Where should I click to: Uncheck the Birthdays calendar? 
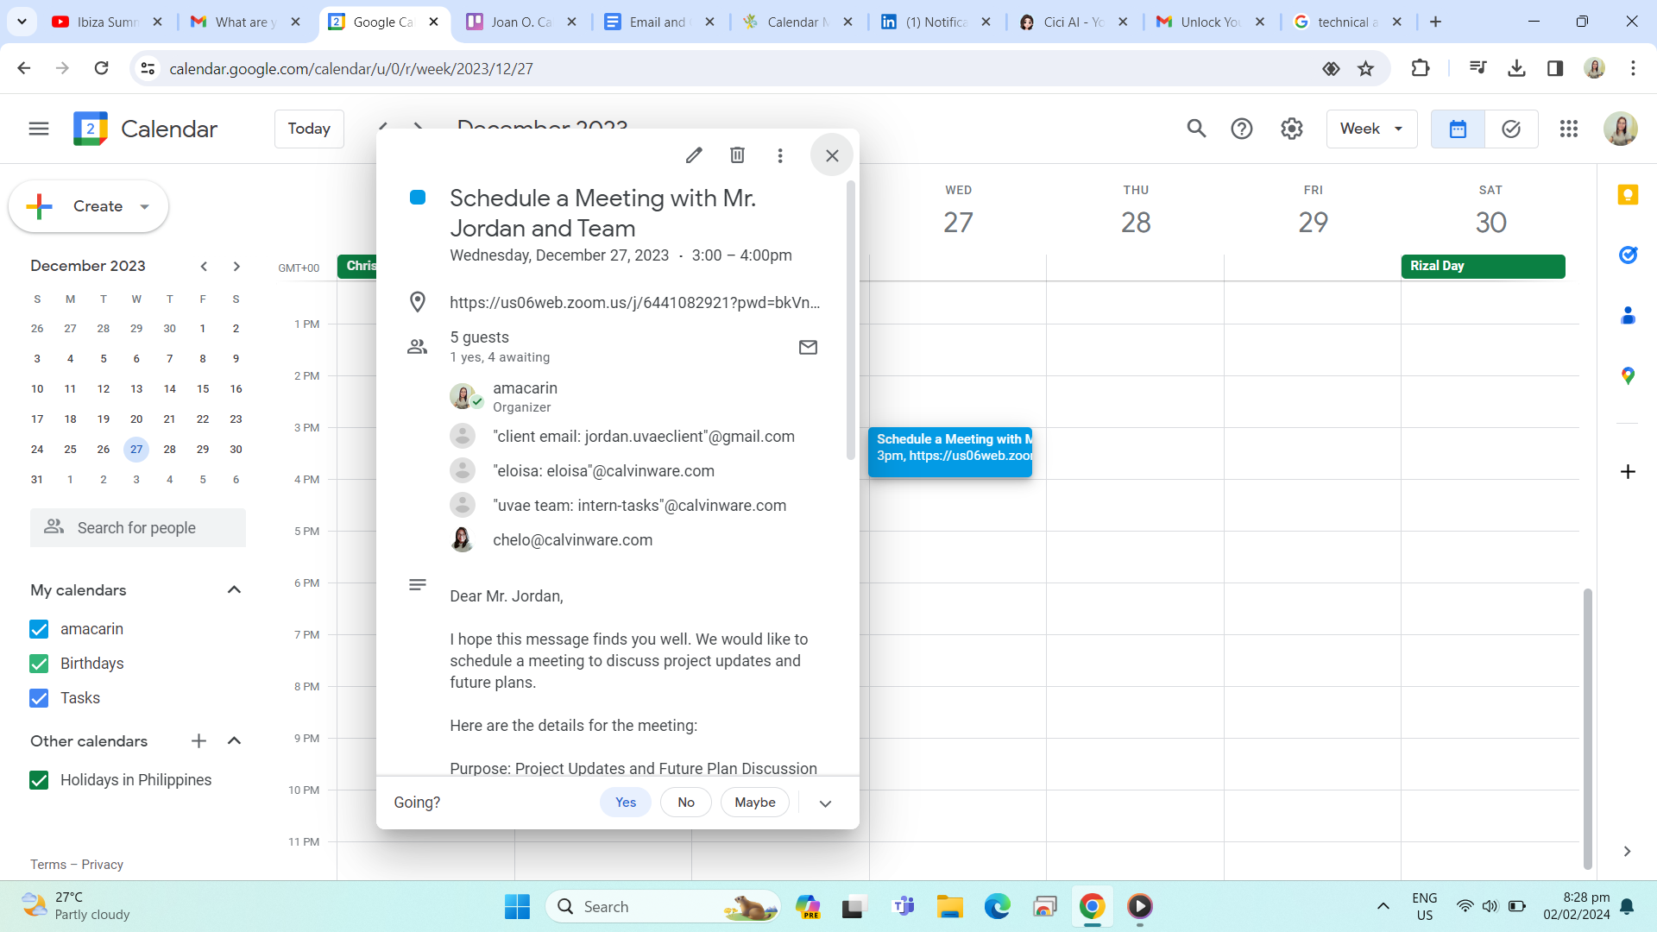39,664
